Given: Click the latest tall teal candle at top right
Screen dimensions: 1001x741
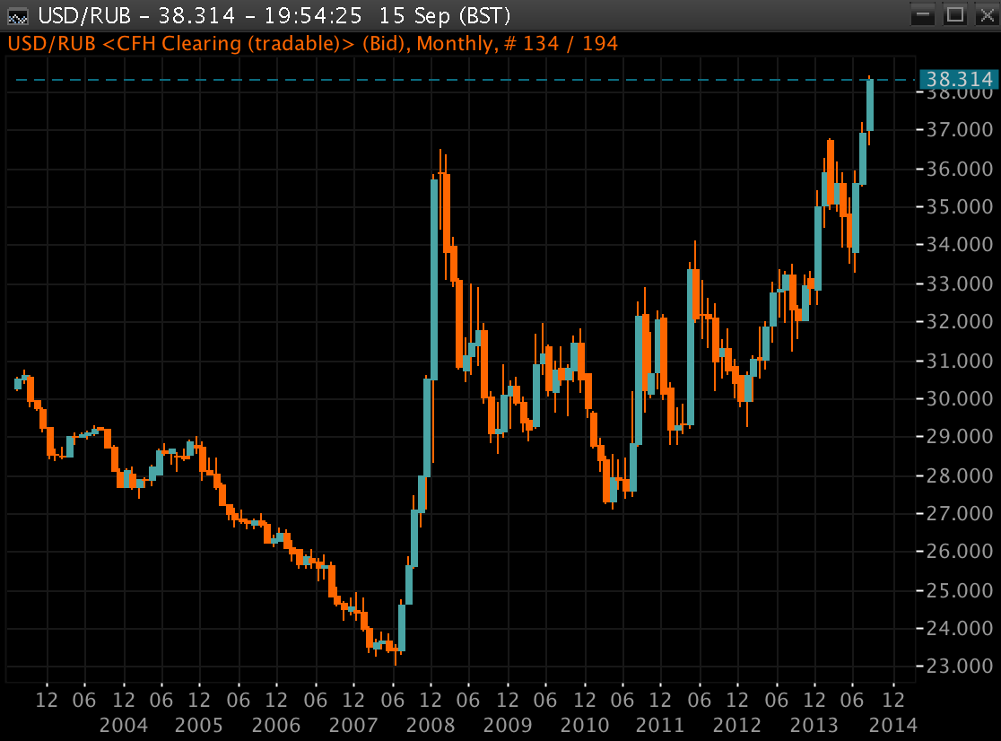Looking at the screenshot, I should (x=869, y=105).
